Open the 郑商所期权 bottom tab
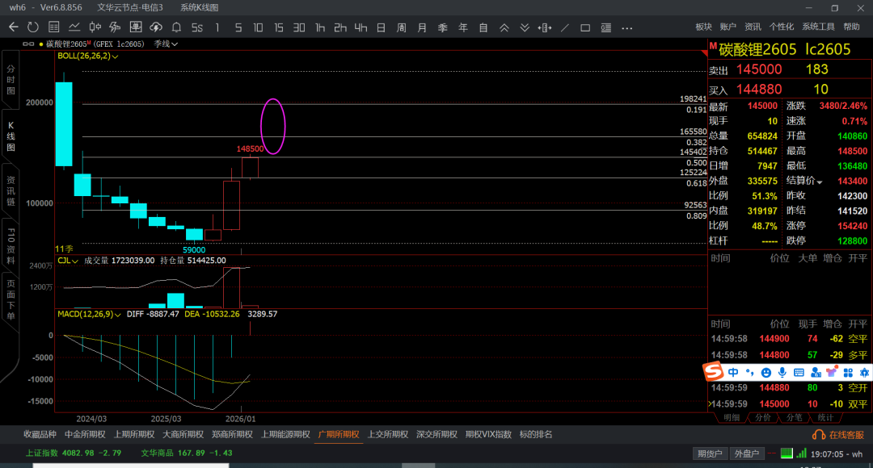The width and height of the screenshot is (873, 468). click(x=232, y=435)
